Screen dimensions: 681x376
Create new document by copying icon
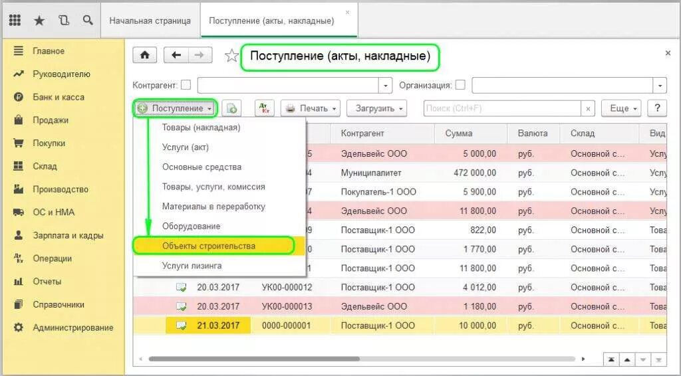click(232, 108)
